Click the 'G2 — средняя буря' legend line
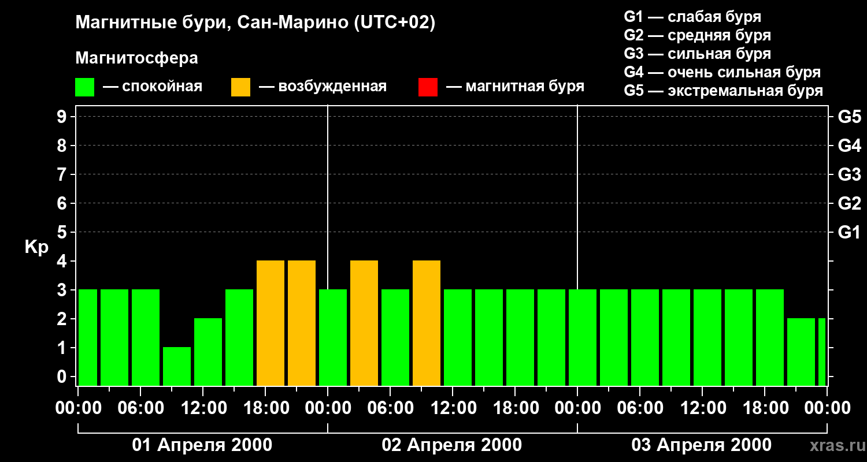The width and height of the screenshot is (867, 462). (x=698, y=35)
